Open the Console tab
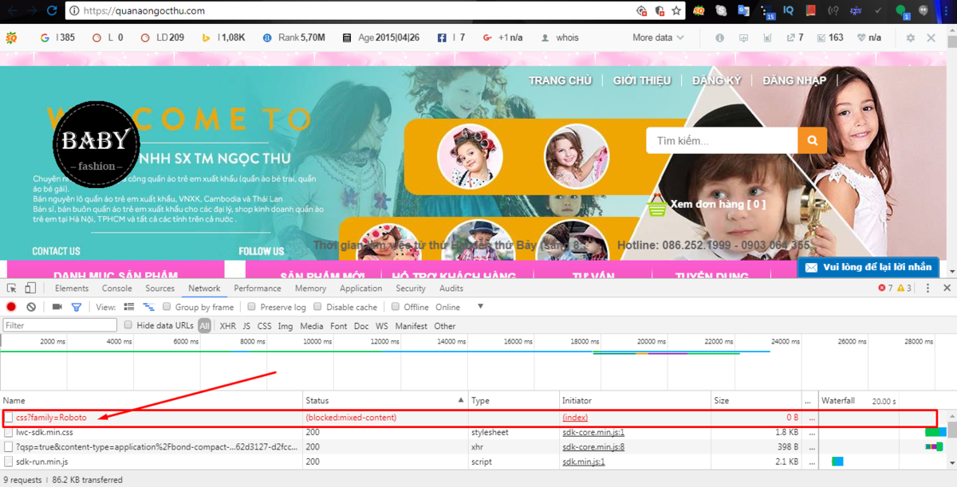957x487 pixels. (x=116, y=289)
